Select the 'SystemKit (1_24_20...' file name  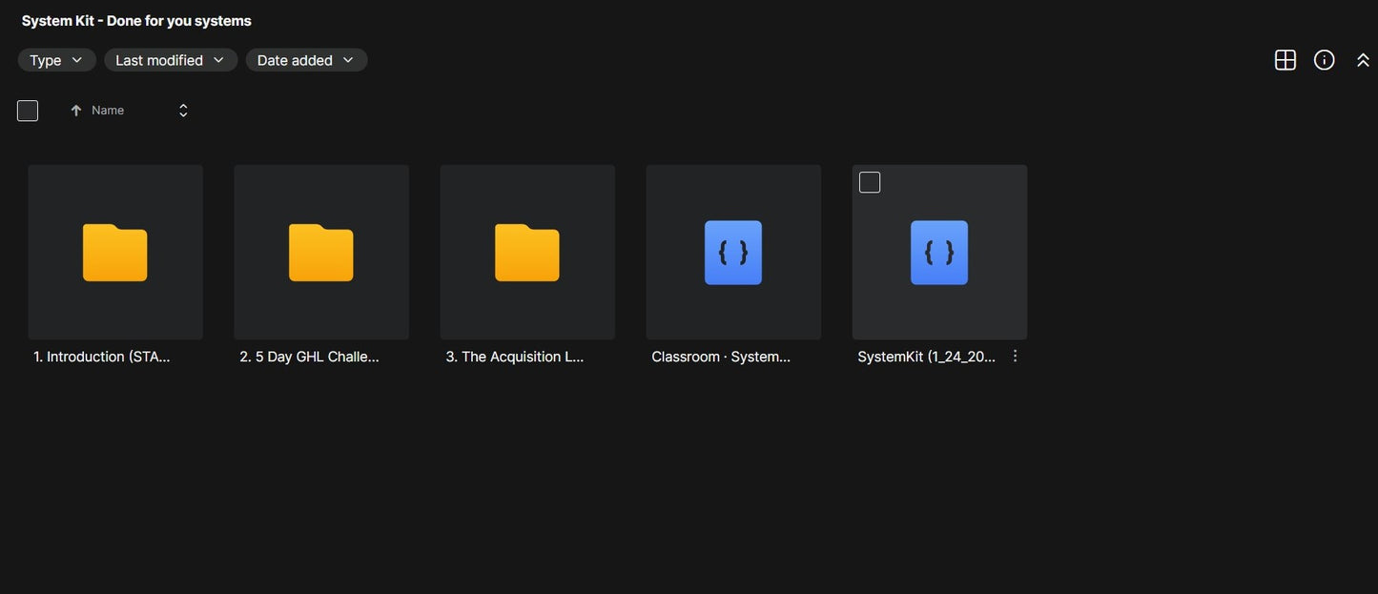926,357
